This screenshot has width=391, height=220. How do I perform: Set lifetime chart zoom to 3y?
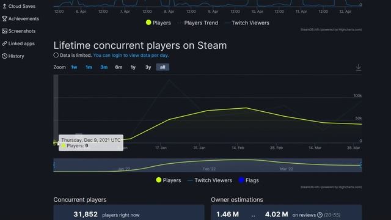tap(148, 67)
